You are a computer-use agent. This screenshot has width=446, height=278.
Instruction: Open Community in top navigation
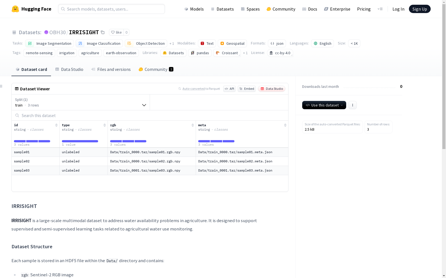pos(281,9)
